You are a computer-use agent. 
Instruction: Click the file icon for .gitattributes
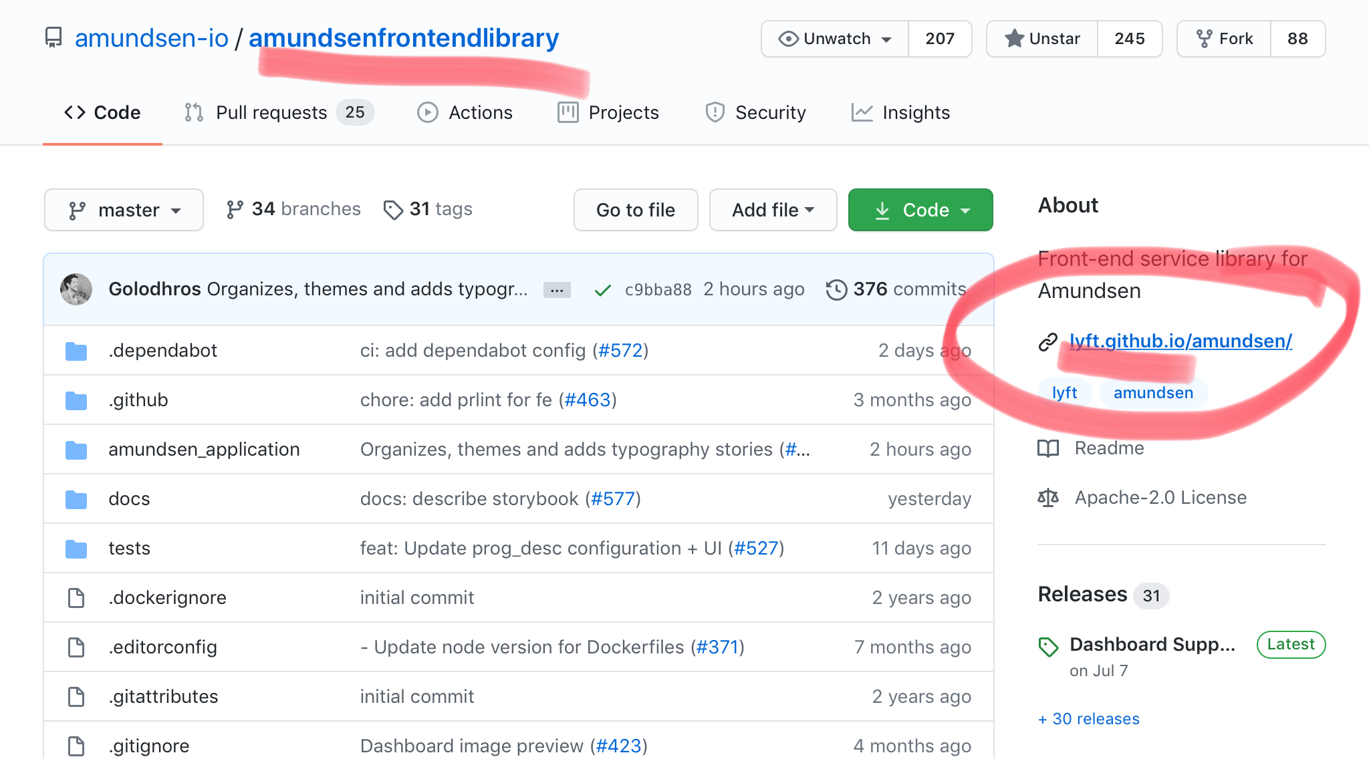(76, 697)
